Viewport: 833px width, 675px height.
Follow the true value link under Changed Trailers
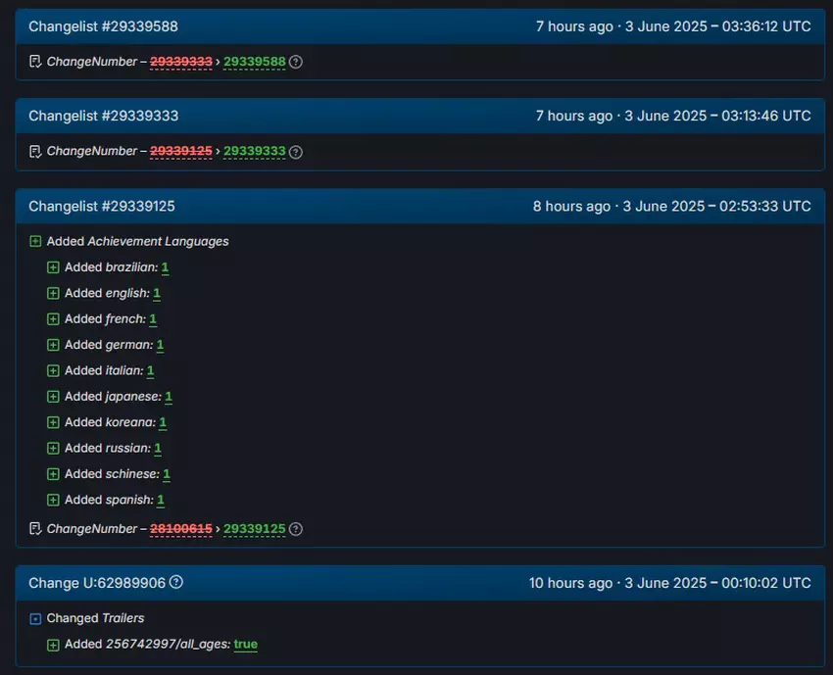pos(245,644)
